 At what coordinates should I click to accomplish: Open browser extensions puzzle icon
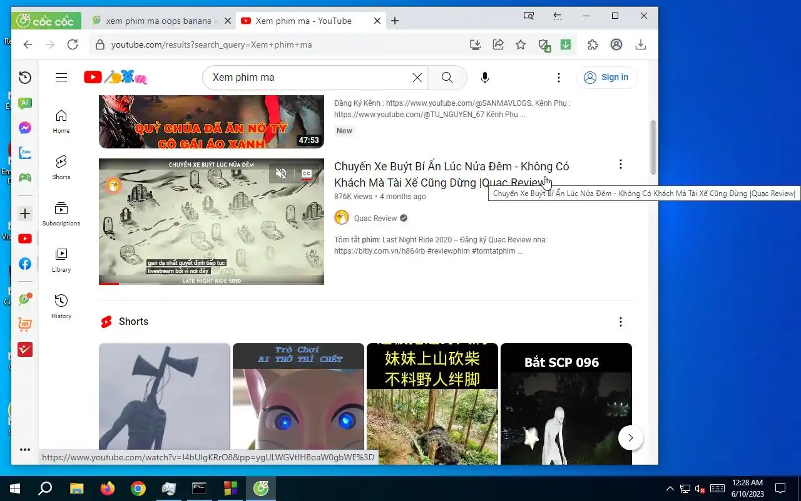coord(593,44)
